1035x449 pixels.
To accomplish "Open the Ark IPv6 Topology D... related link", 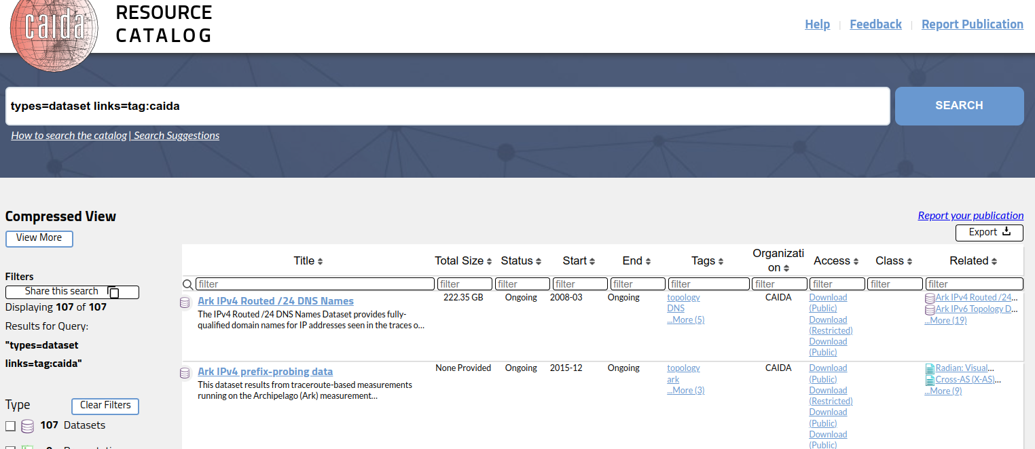I will point(977,309).
